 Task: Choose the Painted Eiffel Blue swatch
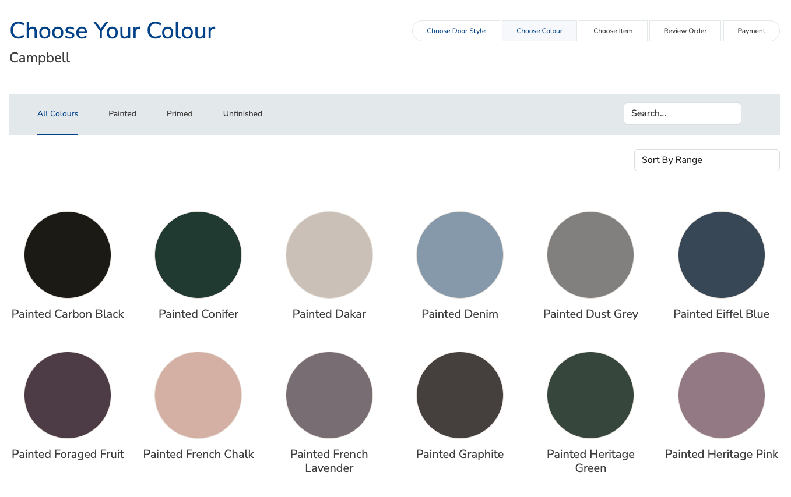coord(722,255)
